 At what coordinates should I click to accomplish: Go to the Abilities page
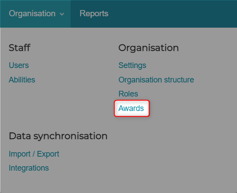pyautogui.click(x=22, y=79)
